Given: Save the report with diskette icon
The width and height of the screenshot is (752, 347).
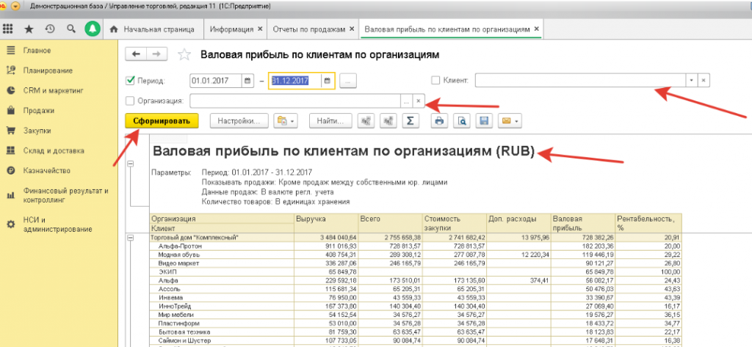Looking at the screenshot, I should [x=483, y=121].
